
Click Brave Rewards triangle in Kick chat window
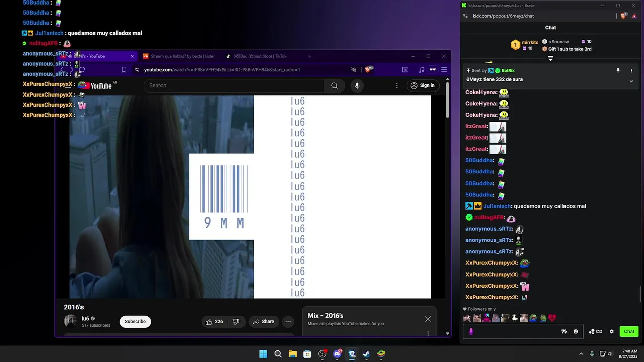click(x=635, y=16)
